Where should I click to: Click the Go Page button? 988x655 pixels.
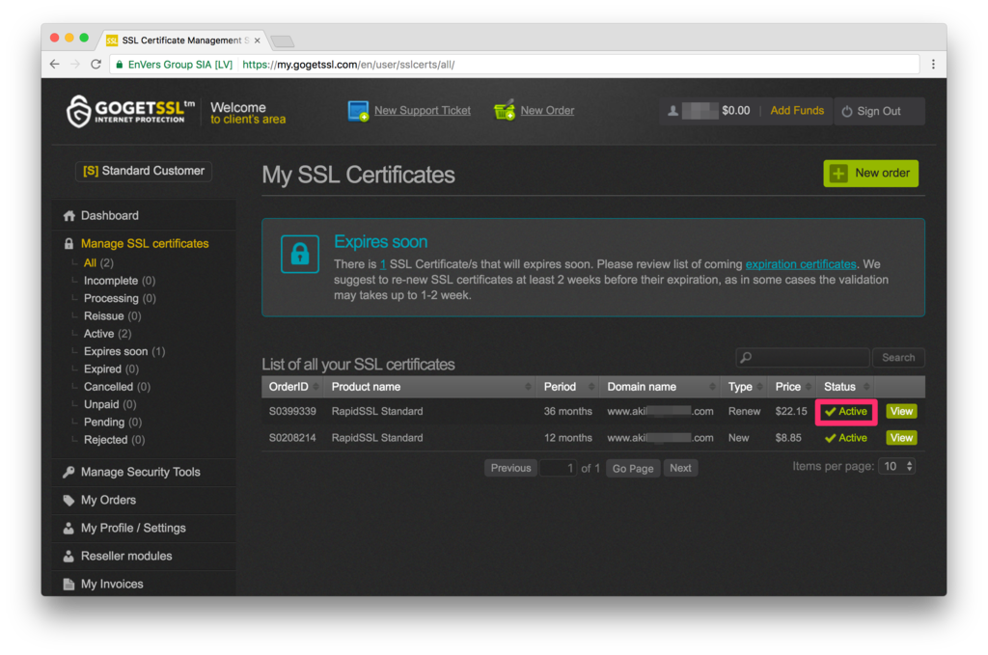coord(633,468)
